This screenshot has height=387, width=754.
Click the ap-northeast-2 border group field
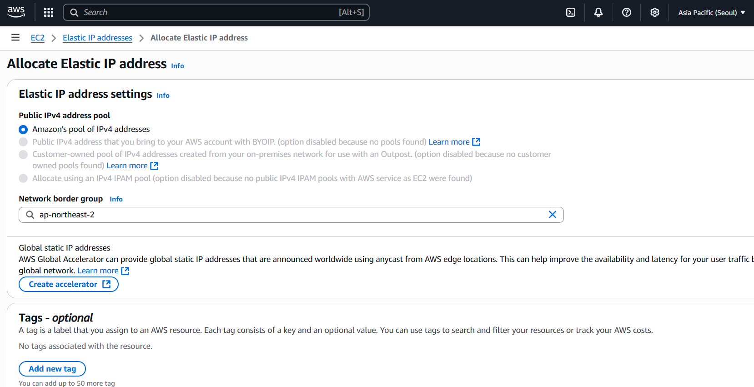[291, 215]
